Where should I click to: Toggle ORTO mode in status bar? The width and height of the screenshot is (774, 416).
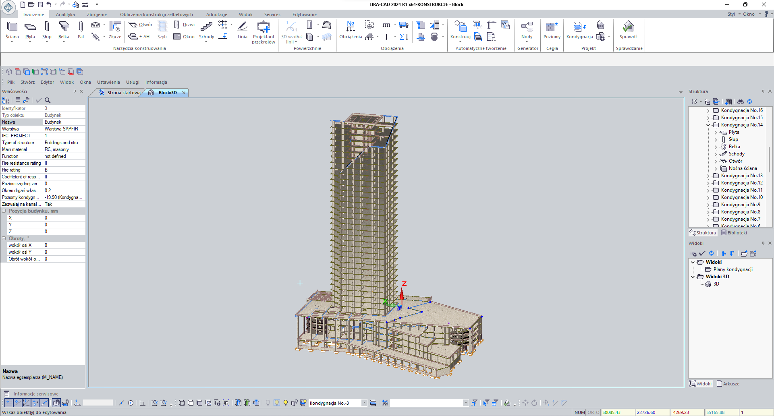coord(593,412)
